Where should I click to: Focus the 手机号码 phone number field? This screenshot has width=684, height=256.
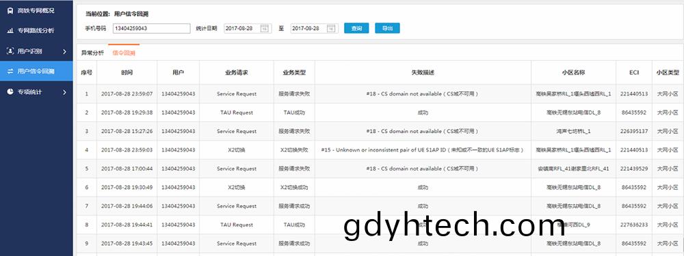151,28
